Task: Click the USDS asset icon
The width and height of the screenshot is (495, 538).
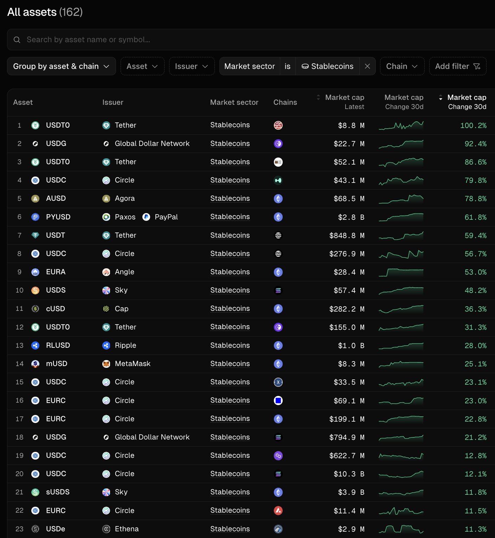Action: (36, 290)
